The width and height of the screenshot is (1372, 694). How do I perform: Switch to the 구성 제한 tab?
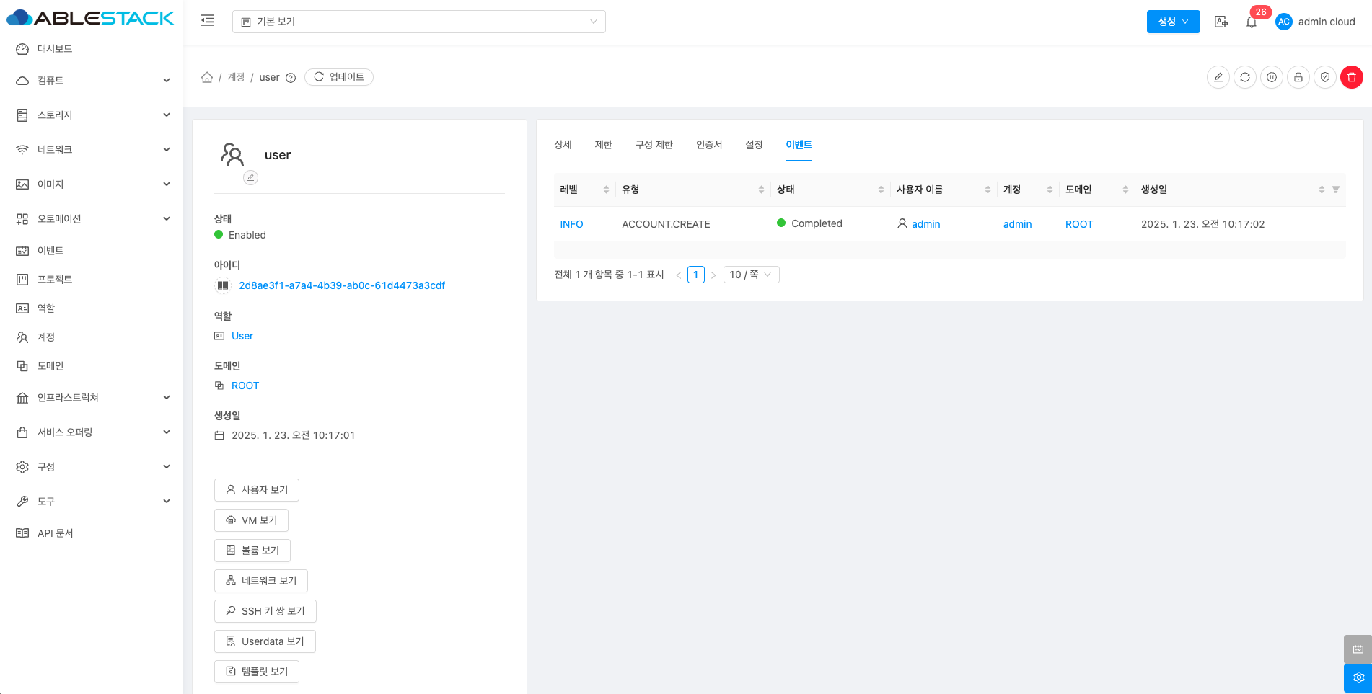tap(654, 145)
